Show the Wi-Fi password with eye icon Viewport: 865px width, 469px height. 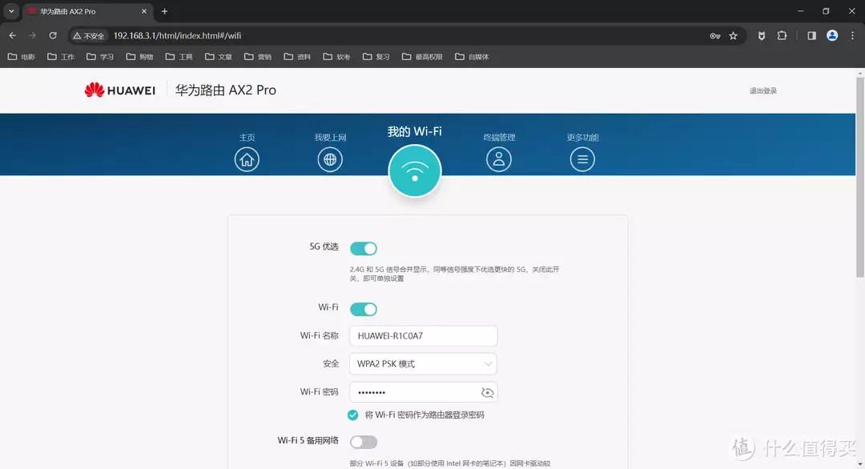click(x=487, y=392)
